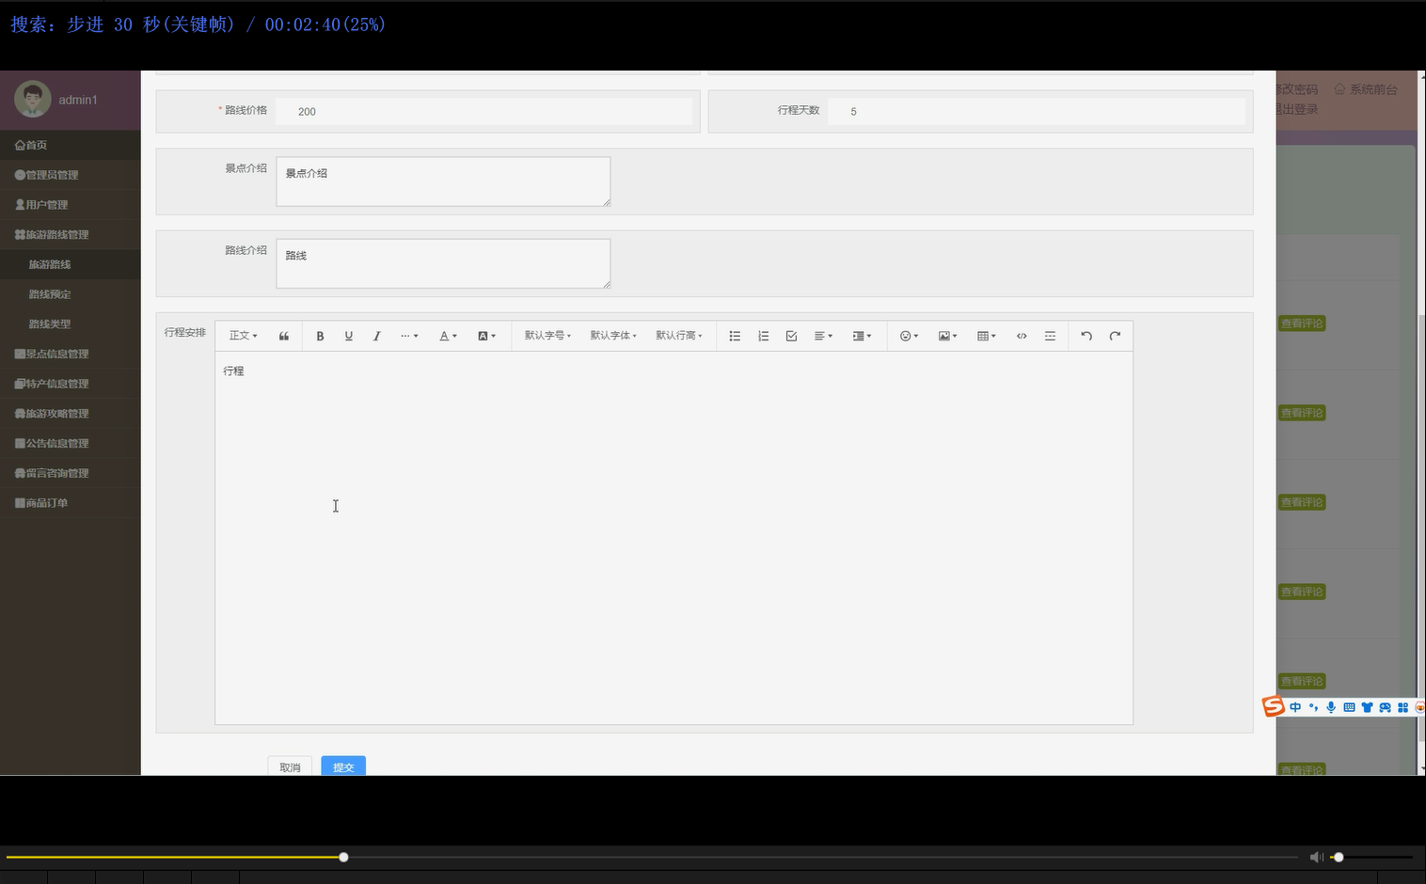Select the 路线预定 submenu item

pyautogui.click(x=71, y=294)
